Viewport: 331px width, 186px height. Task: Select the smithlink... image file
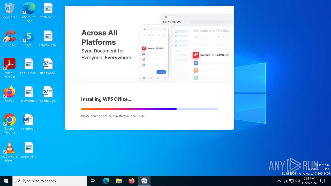tap(29, 150)
